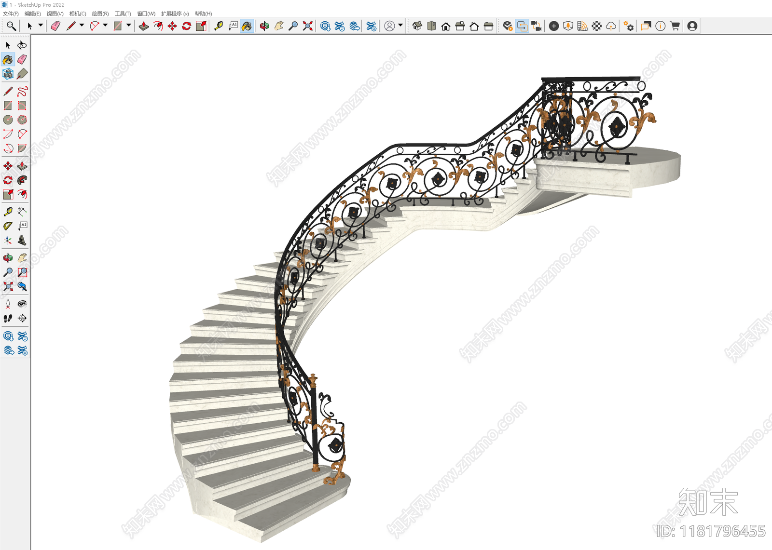Expand the Line tool dropdown arrow
The width and height of the screenshot is (772, 550).
tap(82, 25)
